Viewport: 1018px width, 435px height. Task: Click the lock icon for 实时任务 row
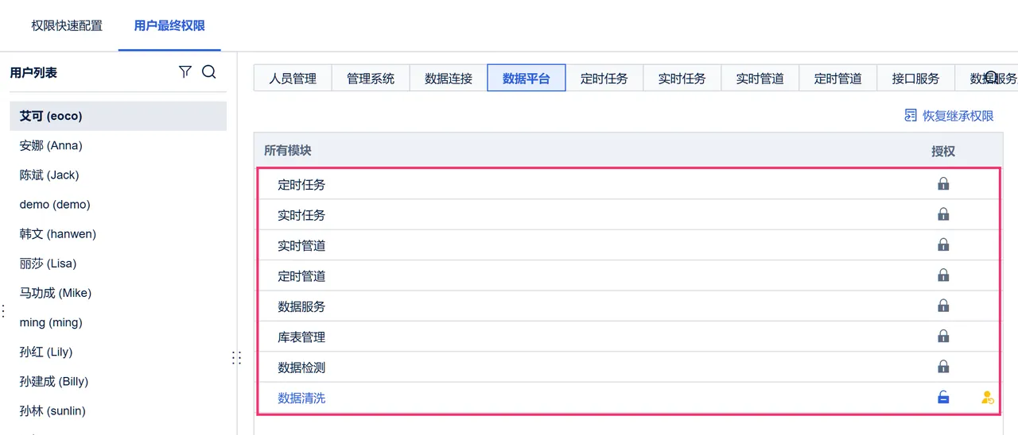[943, 214]
